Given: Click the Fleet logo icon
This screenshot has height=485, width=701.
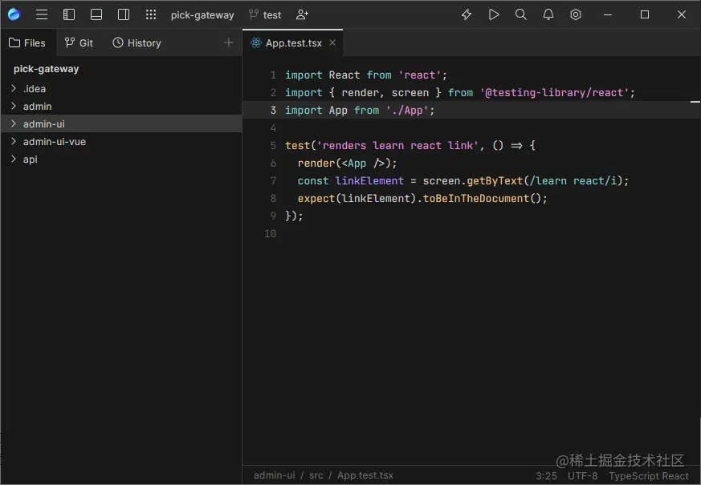Looking at the screenshot, I should pyautogui.click(x=14, y=14).
